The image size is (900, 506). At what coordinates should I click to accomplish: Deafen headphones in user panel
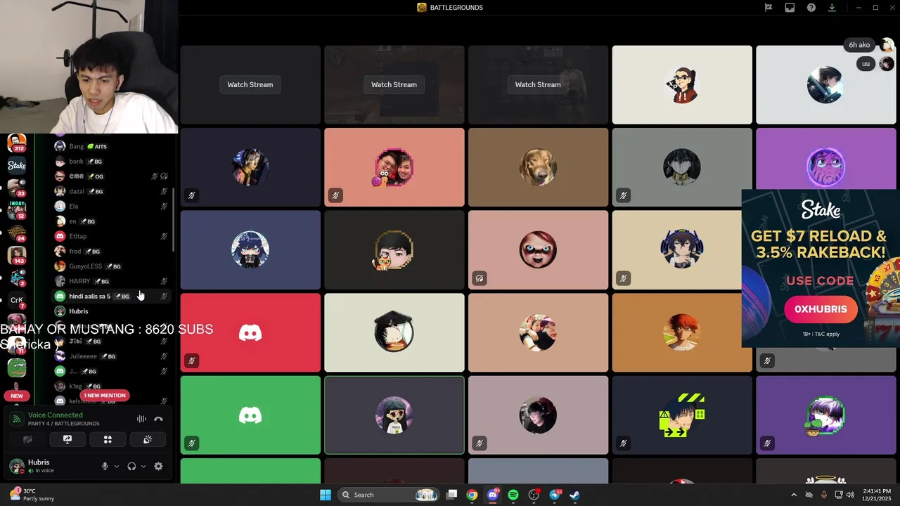[131, 466]
